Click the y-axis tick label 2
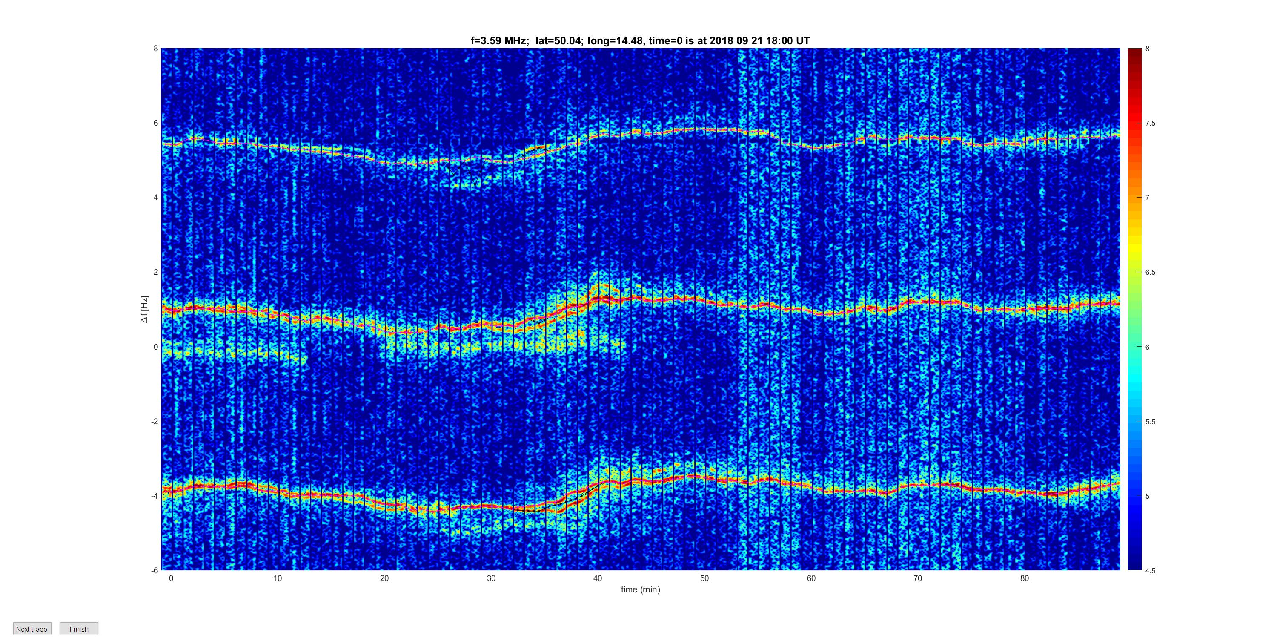The height and width of the screenshot is (641, 1277). tap(156, 272)
